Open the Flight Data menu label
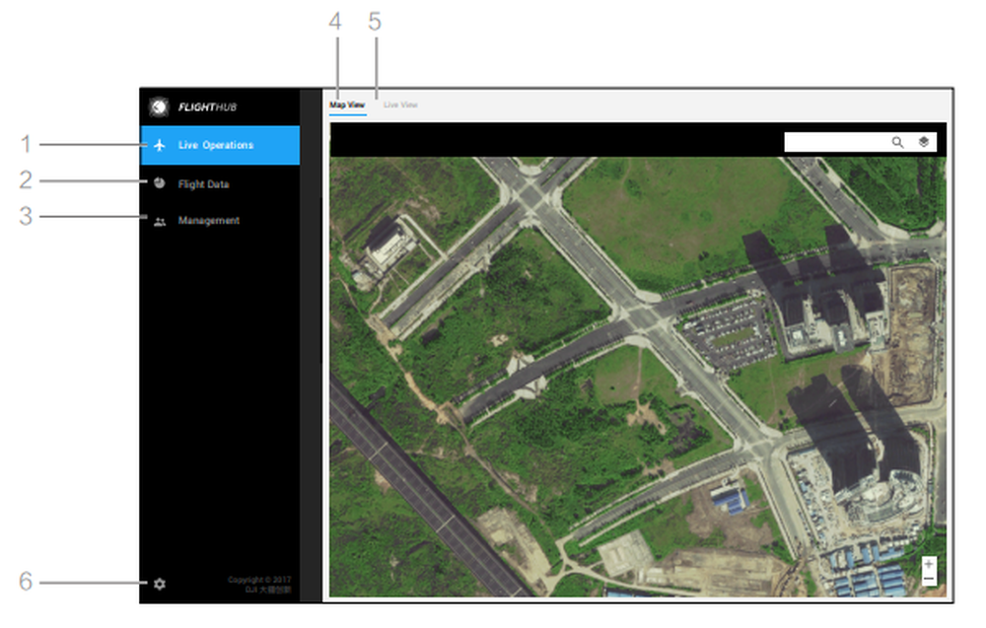 click(203, 184)
